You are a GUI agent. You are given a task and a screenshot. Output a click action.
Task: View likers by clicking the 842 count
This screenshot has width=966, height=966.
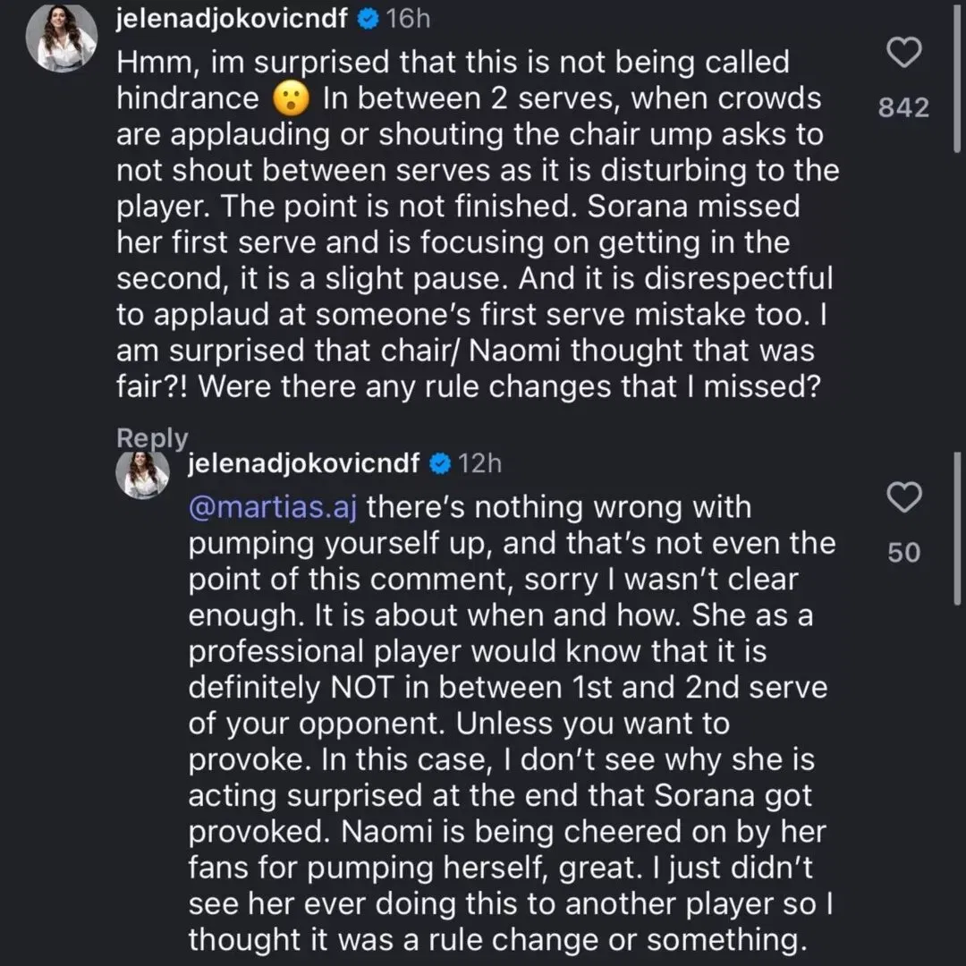tap(903, 107)
